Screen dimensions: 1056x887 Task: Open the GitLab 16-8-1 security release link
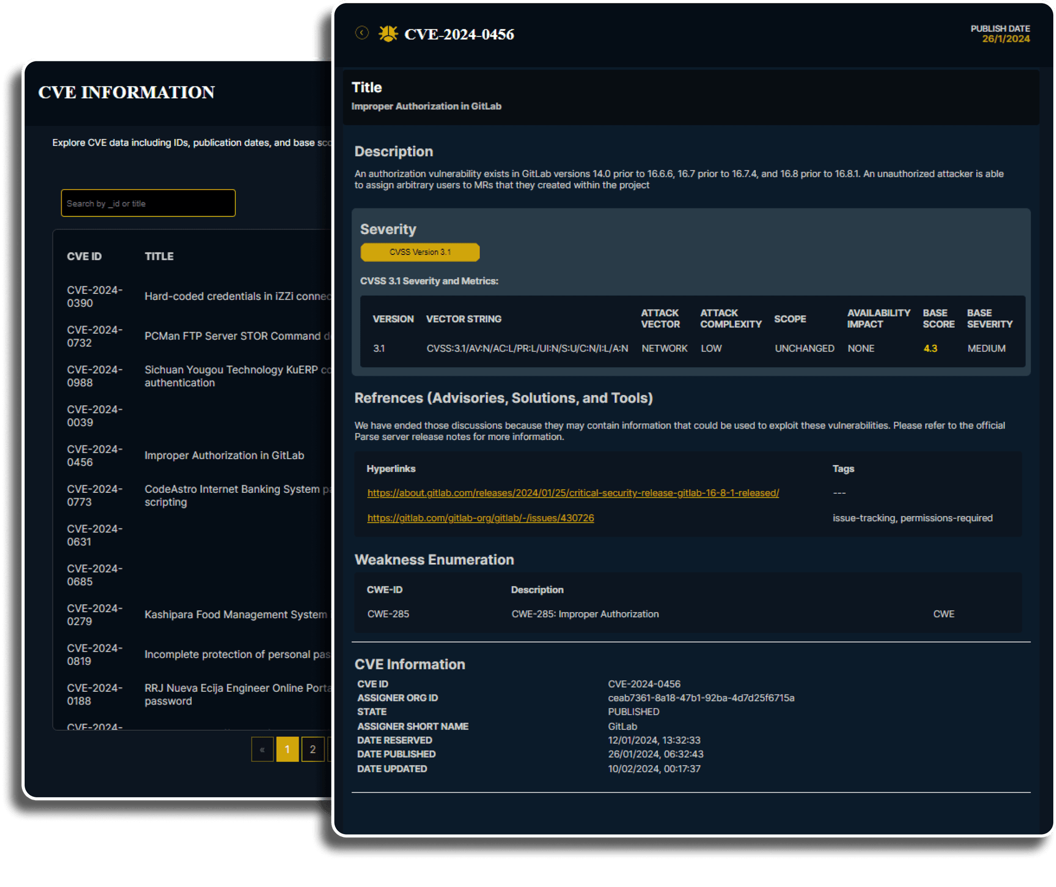pyautogui.click(x=573, y=493)
